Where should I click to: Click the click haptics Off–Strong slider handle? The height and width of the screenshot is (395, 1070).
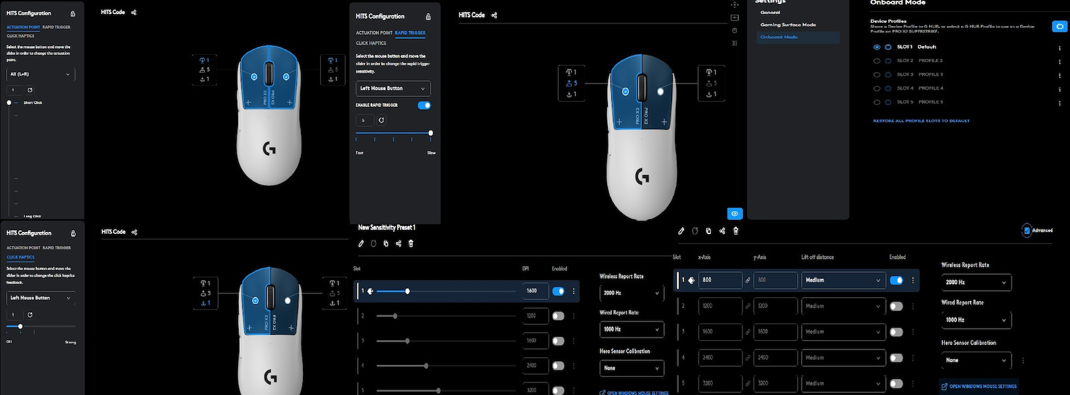coord(20,326)
